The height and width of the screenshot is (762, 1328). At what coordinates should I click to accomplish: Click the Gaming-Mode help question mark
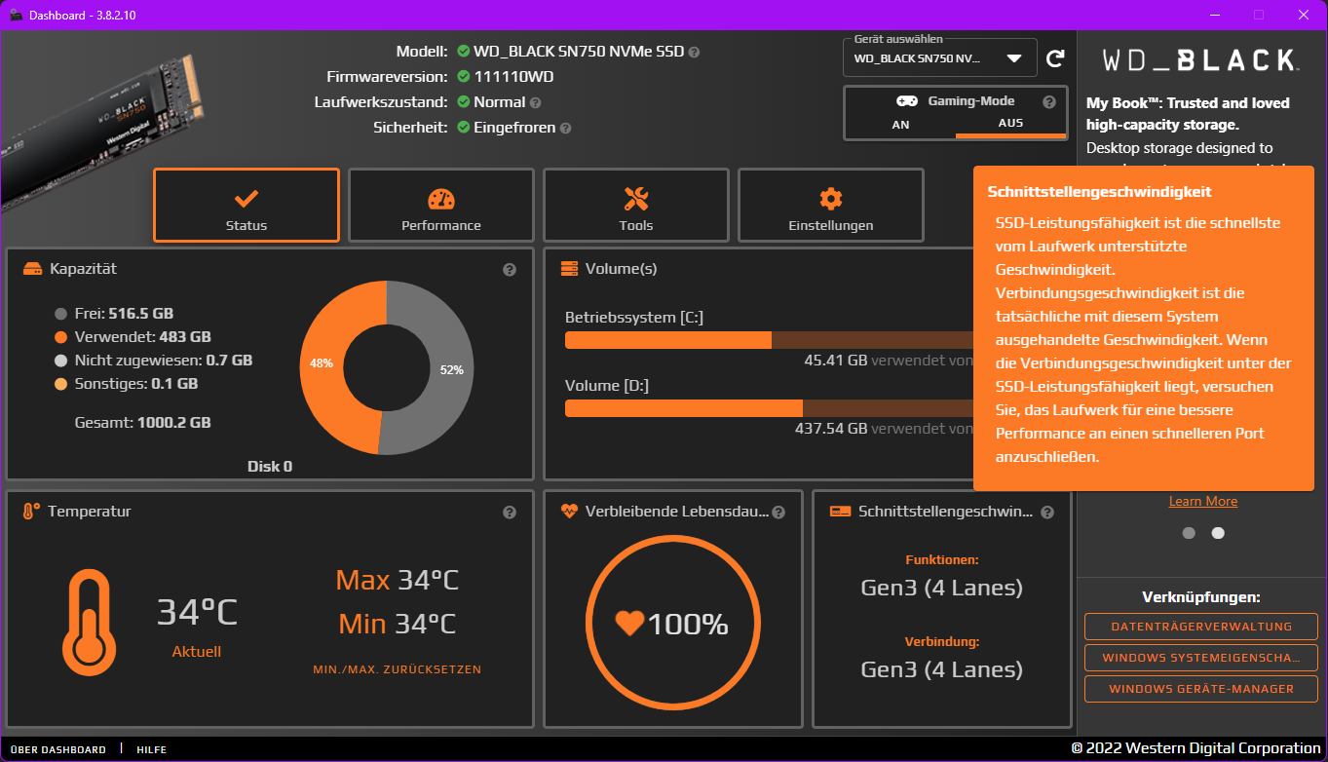(x=1049, y=101)
